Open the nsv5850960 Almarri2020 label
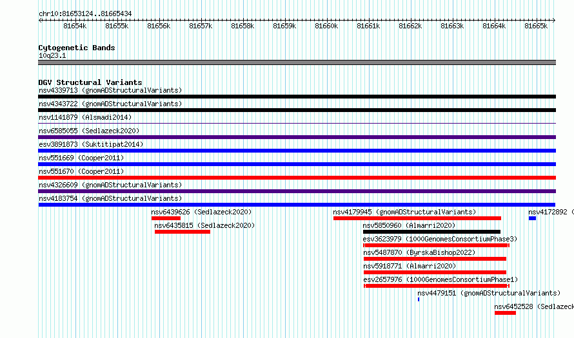574x338 pixels. [x=409, y=225]
